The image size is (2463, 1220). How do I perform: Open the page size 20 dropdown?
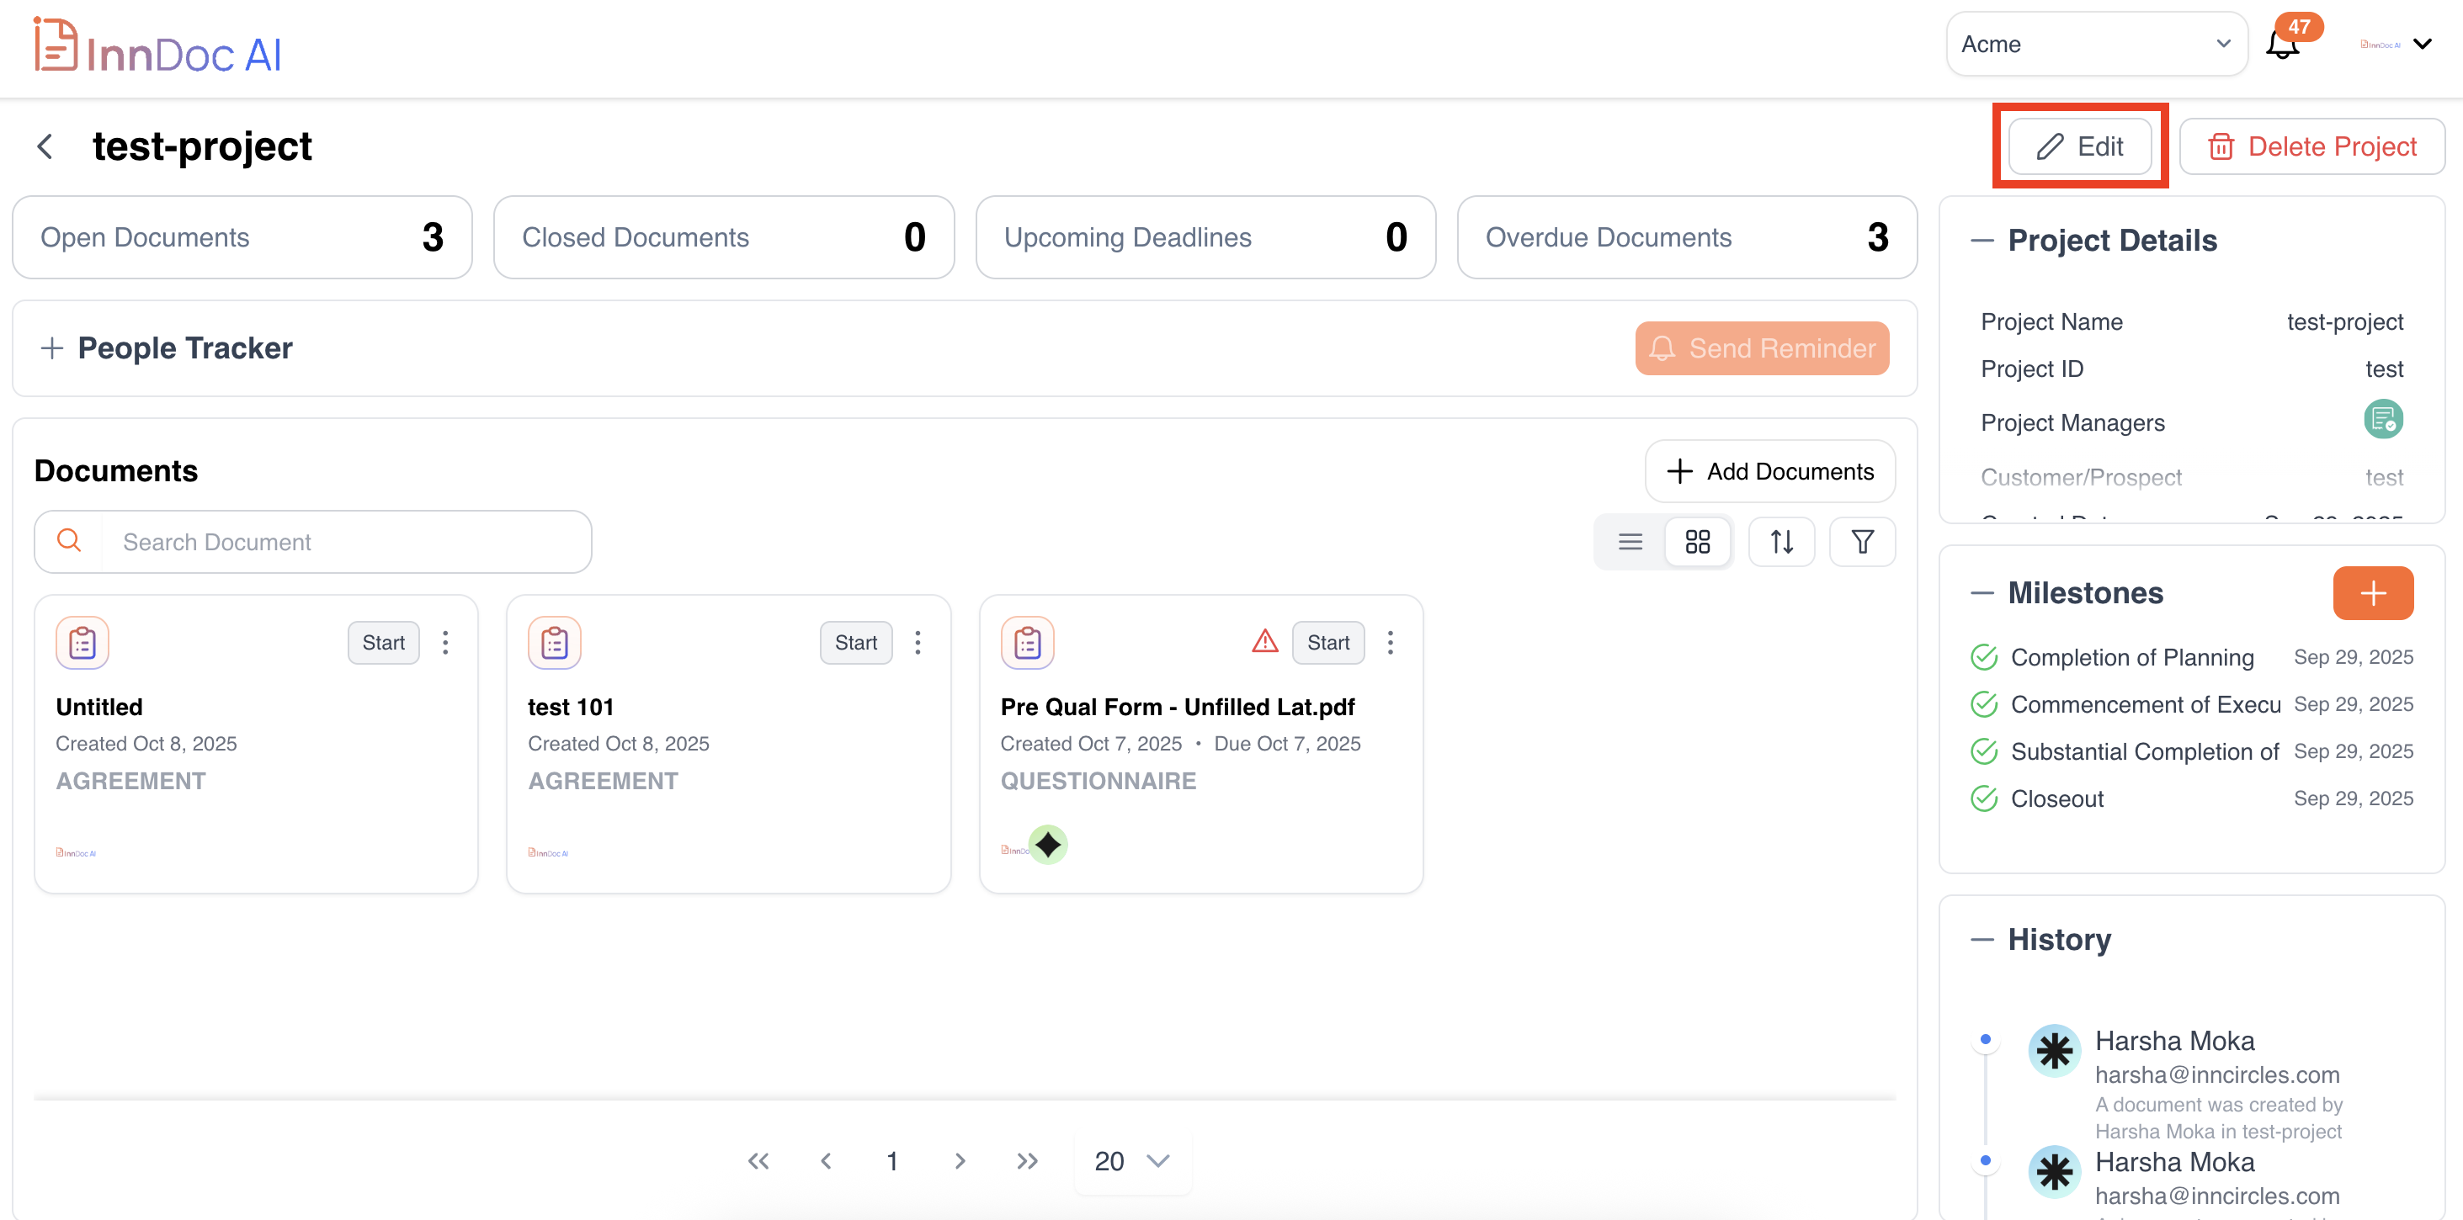point(1132,1161)
